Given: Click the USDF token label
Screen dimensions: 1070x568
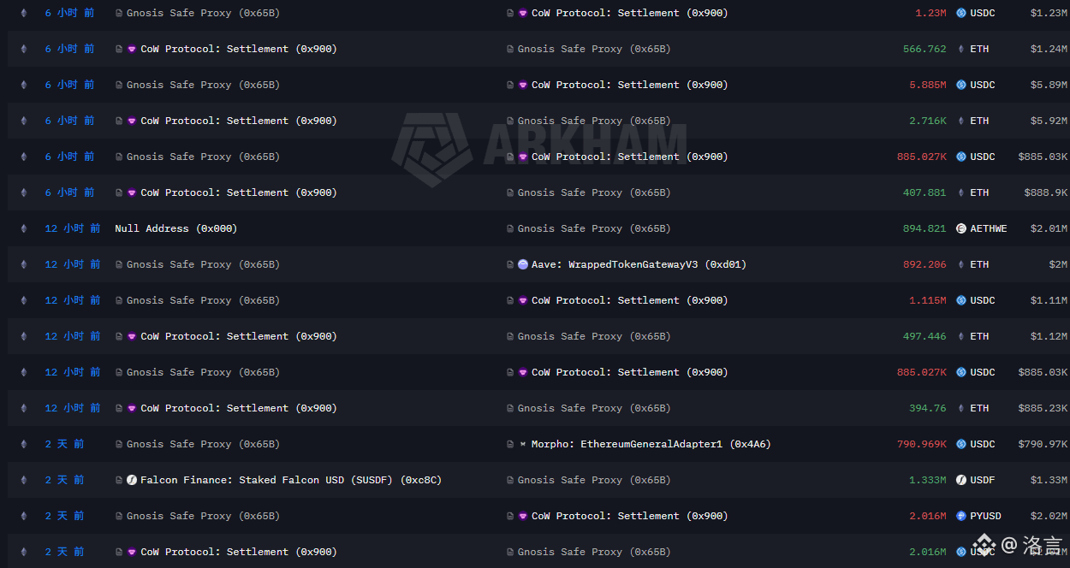Looking at the screenshot, I should click(983, 480).
